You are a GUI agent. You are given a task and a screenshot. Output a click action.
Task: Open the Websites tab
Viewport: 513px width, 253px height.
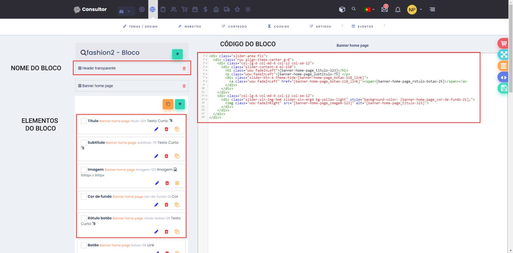click(x=190, y=27)
